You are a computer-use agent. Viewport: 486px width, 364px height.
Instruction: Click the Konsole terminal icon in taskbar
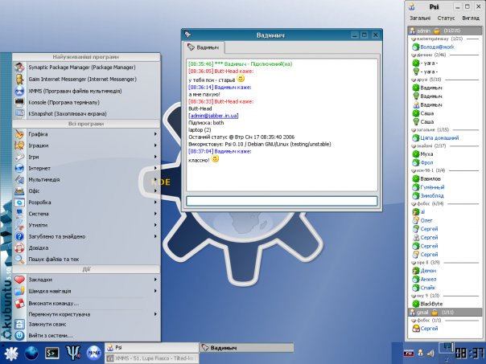click(52, 352)
